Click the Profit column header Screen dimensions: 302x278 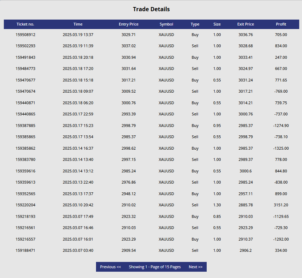tap(281, 24)
